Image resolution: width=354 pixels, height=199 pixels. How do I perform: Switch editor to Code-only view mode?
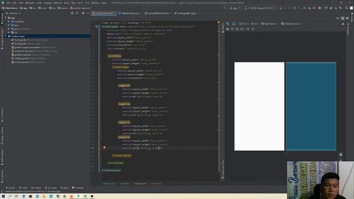click(x=338, y=18)
